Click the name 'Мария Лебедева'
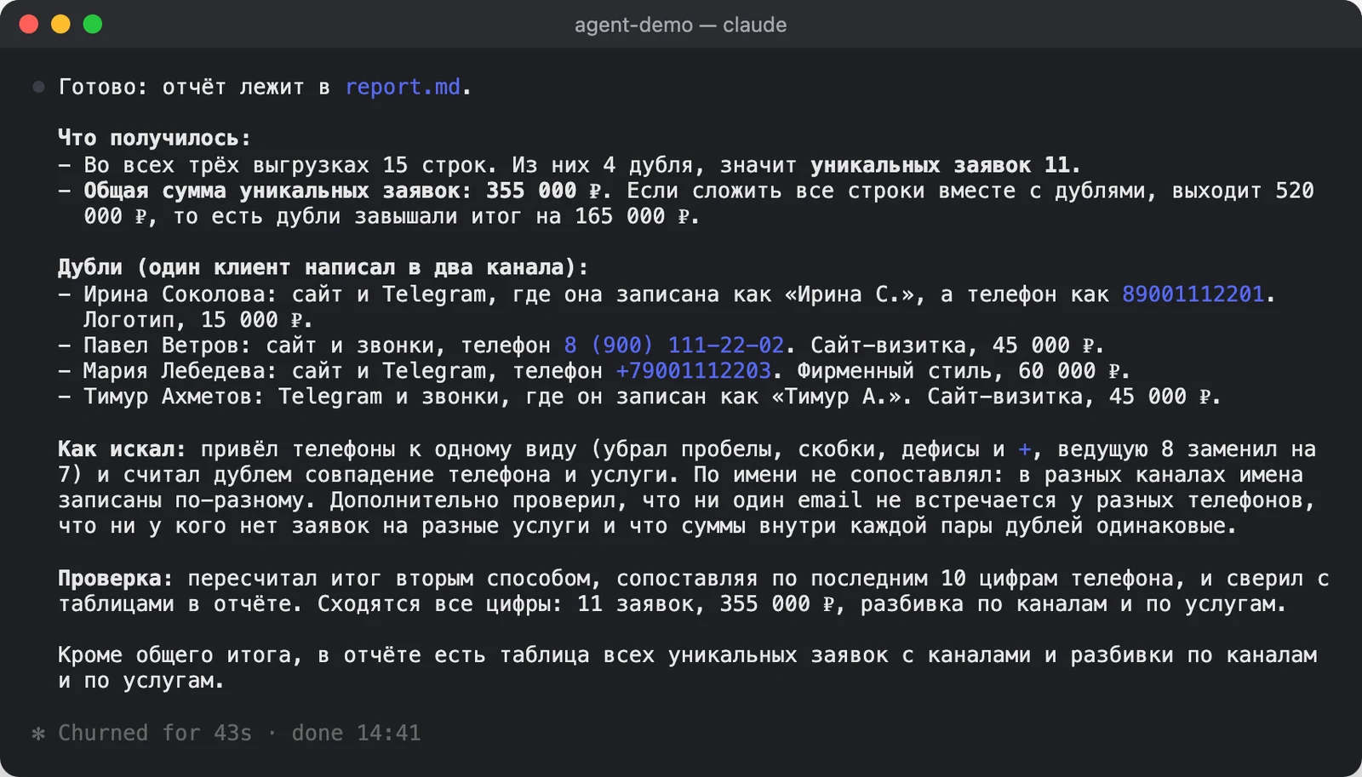The height and width of the screenshot is (777, 1362). point(174,371)
